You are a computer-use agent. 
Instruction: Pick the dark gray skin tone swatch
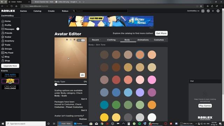click(x=128, y=118)
